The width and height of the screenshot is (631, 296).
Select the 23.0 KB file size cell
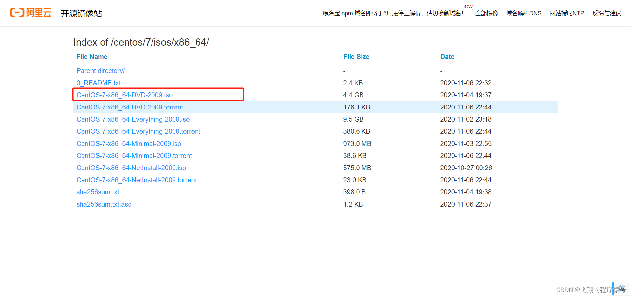coord(355,180)
